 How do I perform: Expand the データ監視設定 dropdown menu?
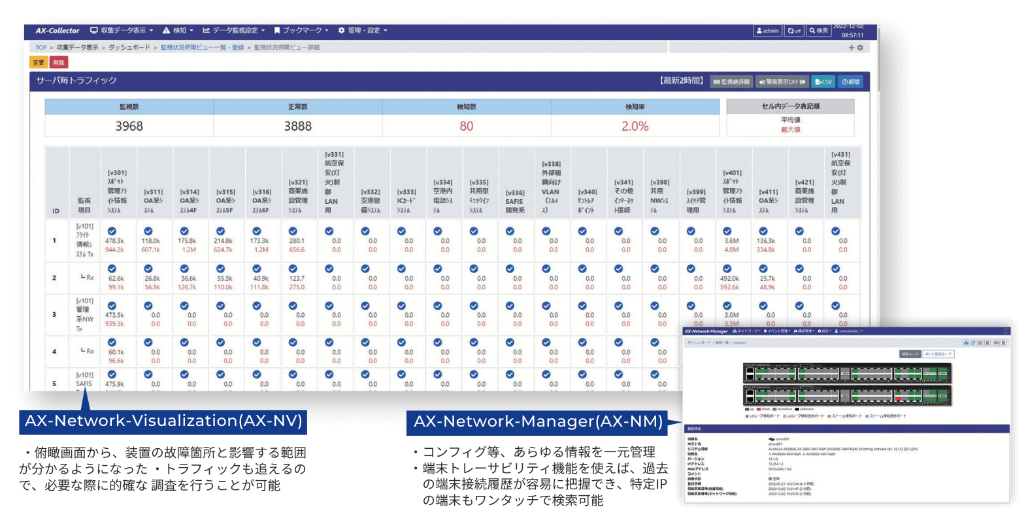[234, 31]
